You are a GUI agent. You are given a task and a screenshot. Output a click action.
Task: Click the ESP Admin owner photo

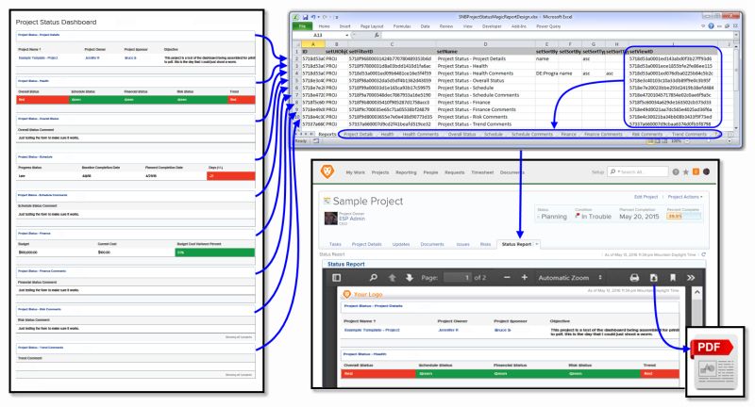(331, 219)
